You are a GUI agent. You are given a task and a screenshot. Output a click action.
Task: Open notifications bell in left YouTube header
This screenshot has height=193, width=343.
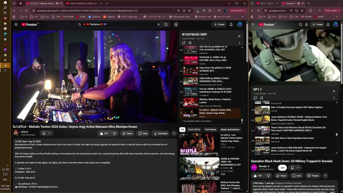click(231, 24)
